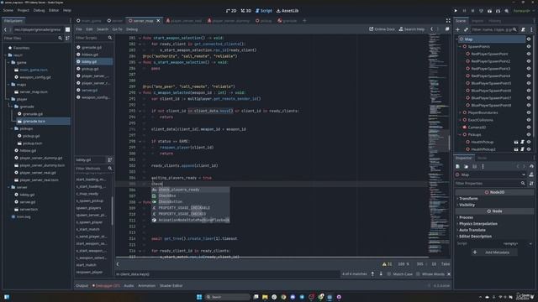
Task: Save the resource with the Inspector save icon
Action: (x=474, y=166)
